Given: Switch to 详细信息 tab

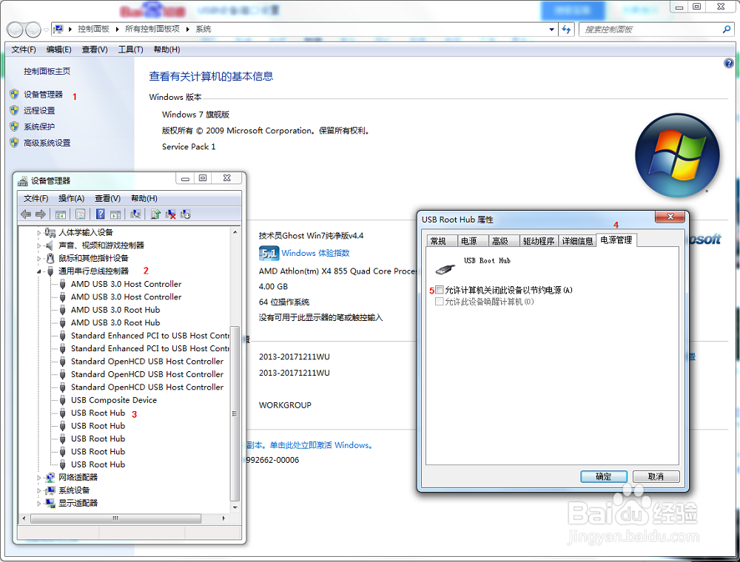Looking at the screenshot, I should tap(577, 241).
